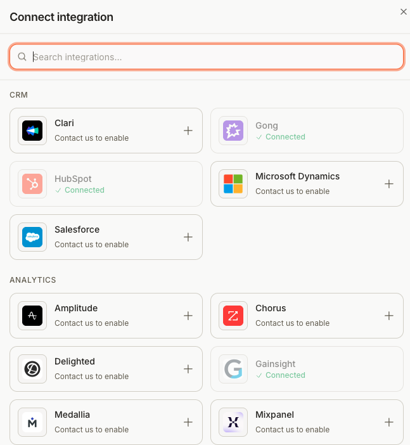Click the Medallia integration name
The height and width of the screenshot is (445, 410).
[72, 415]
